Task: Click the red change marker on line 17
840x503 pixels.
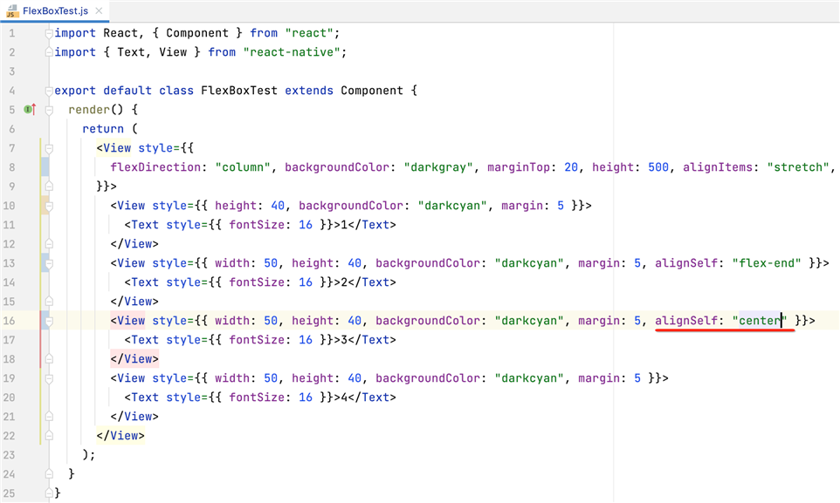Action: [x=40, y=340]
